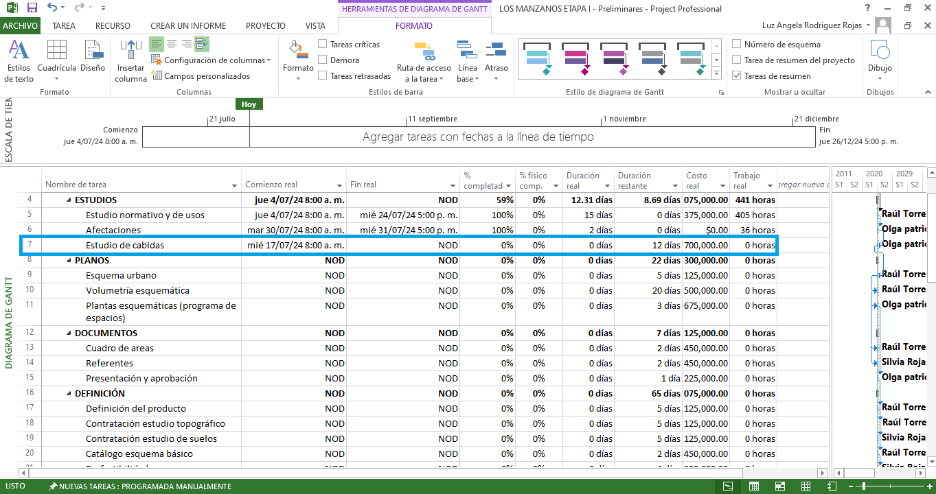This screenshot has height=494, width=936.
Task: Enable the Demora checkbox
Action: (323, 60)
